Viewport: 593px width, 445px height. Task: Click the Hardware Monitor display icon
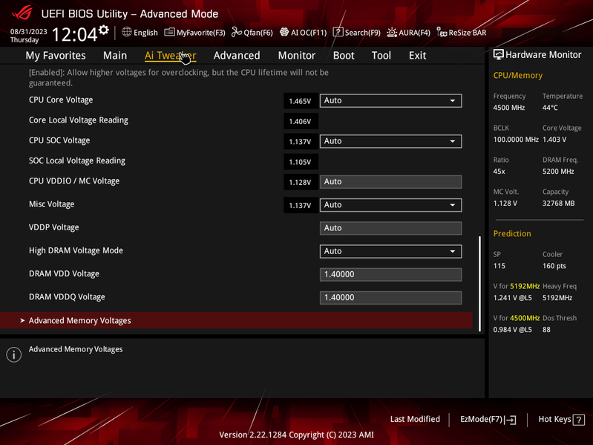[499, 54]
